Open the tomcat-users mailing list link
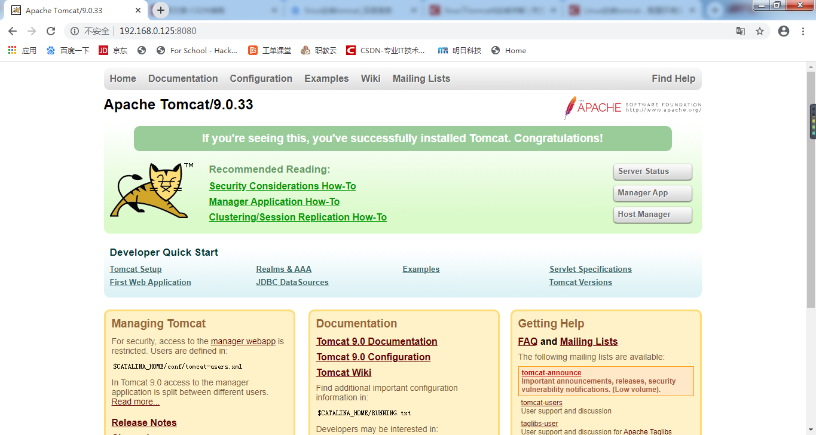 (x=542, y=402)
